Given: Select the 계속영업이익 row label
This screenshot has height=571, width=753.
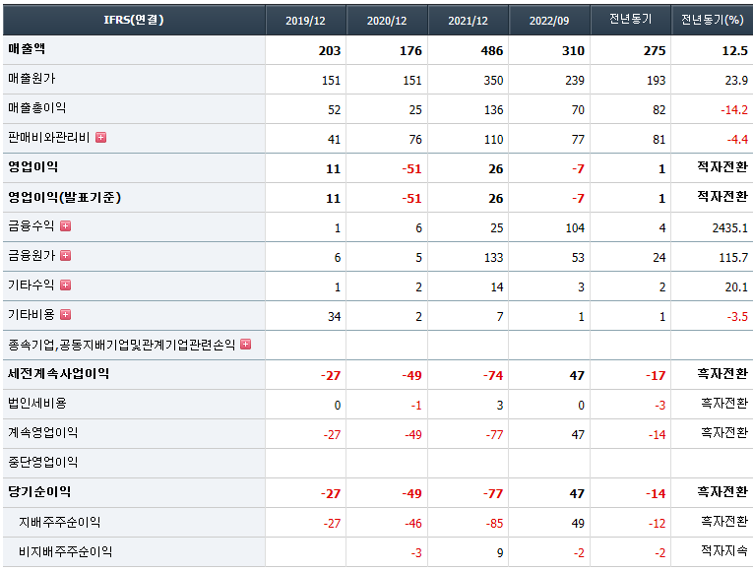Looking at the screenshot, I should (42, 433).
